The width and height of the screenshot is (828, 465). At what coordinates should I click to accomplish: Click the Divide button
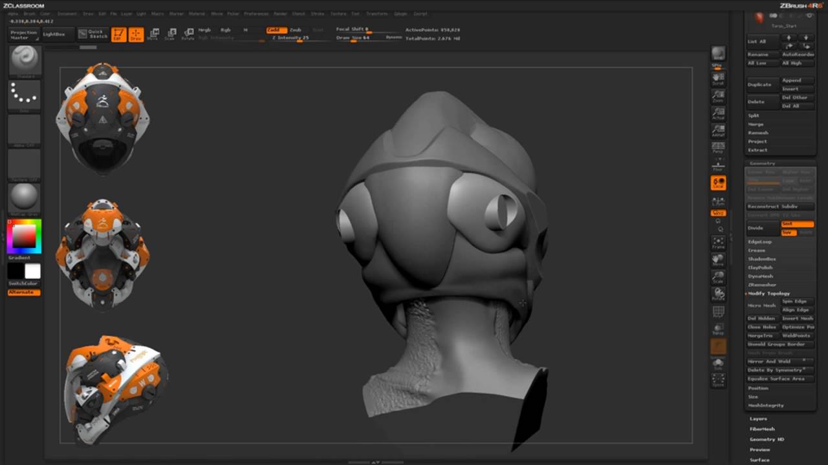[763, 228]
